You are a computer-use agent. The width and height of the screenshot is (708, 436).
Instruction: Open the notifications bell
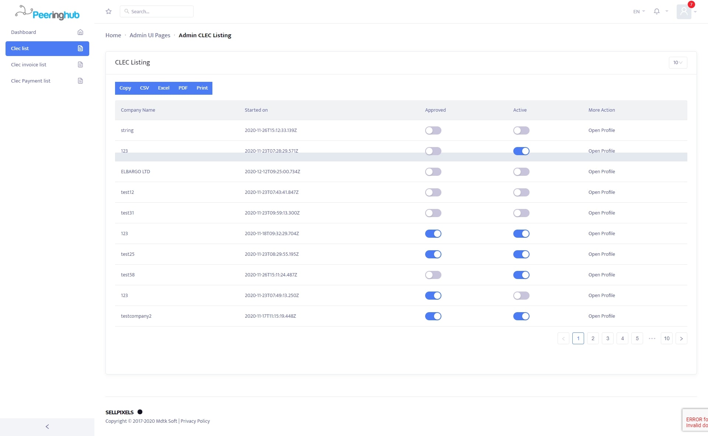click(656, 11)
